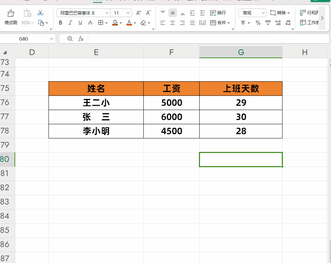The image size is (331, 263).
Task: Click the cell borders grid icon
Action: [x=101, y=23]
